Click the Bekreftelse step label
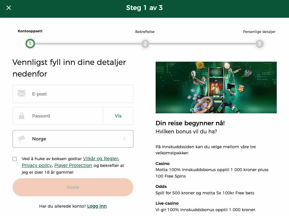The image size is (289, 216). (145, 32)
